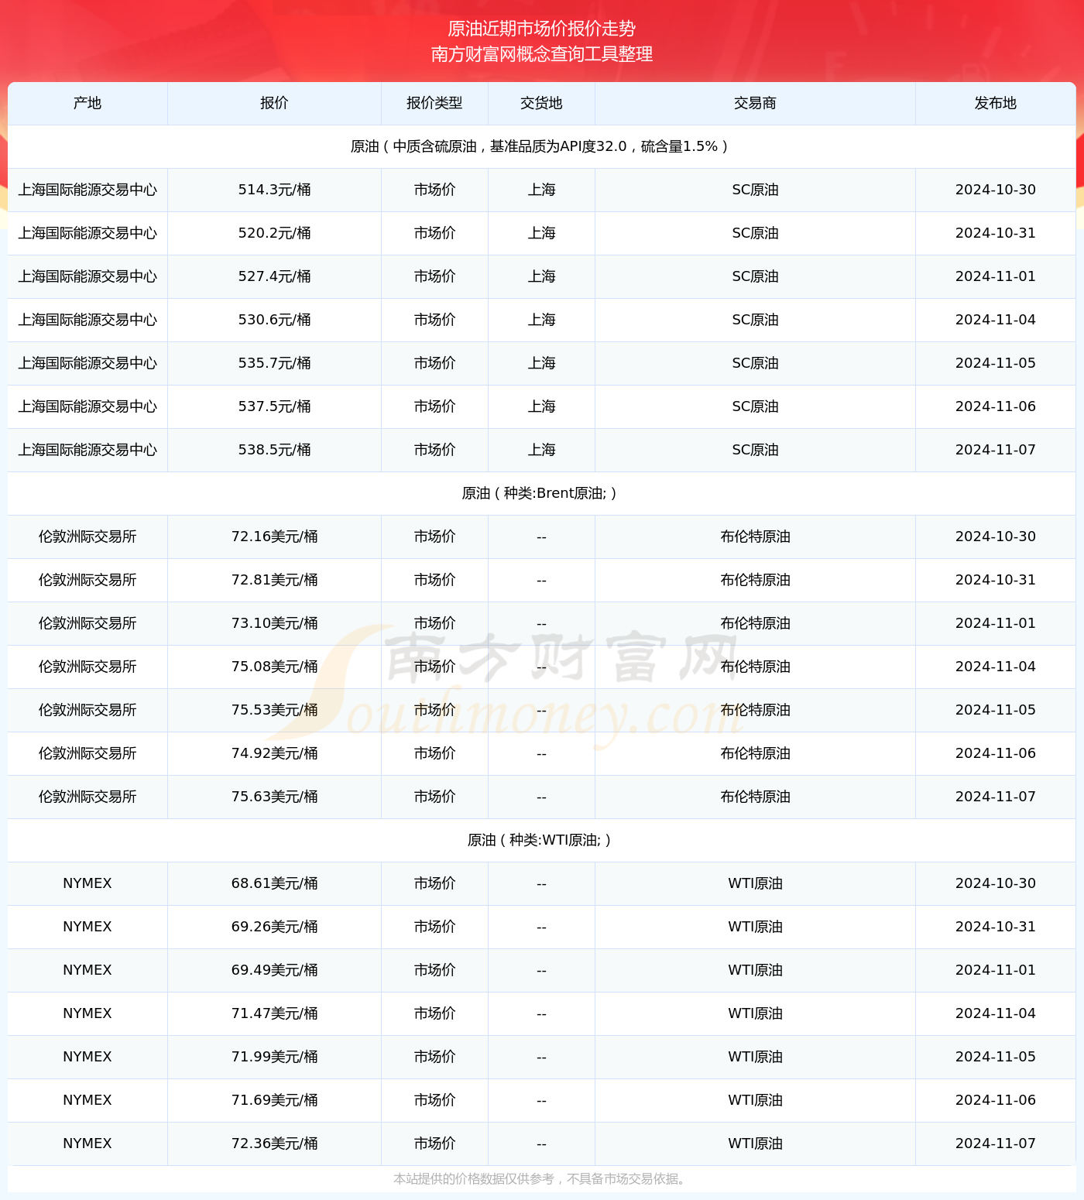Viewport: 1084px width, 1200px height.
Task: Click price 530.6元/桶
Action: pyautogui.click(x=274, y=321)
